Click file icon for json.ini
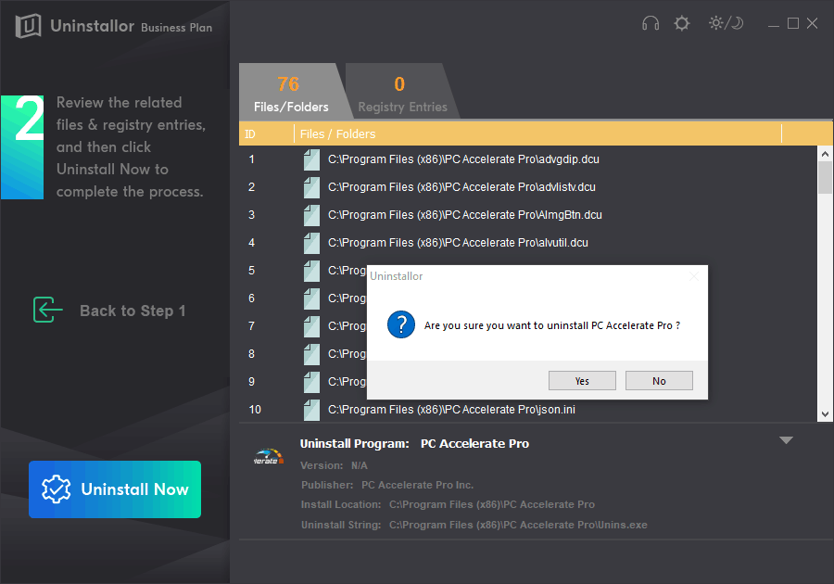834x584 pixels. pos(311,410)
